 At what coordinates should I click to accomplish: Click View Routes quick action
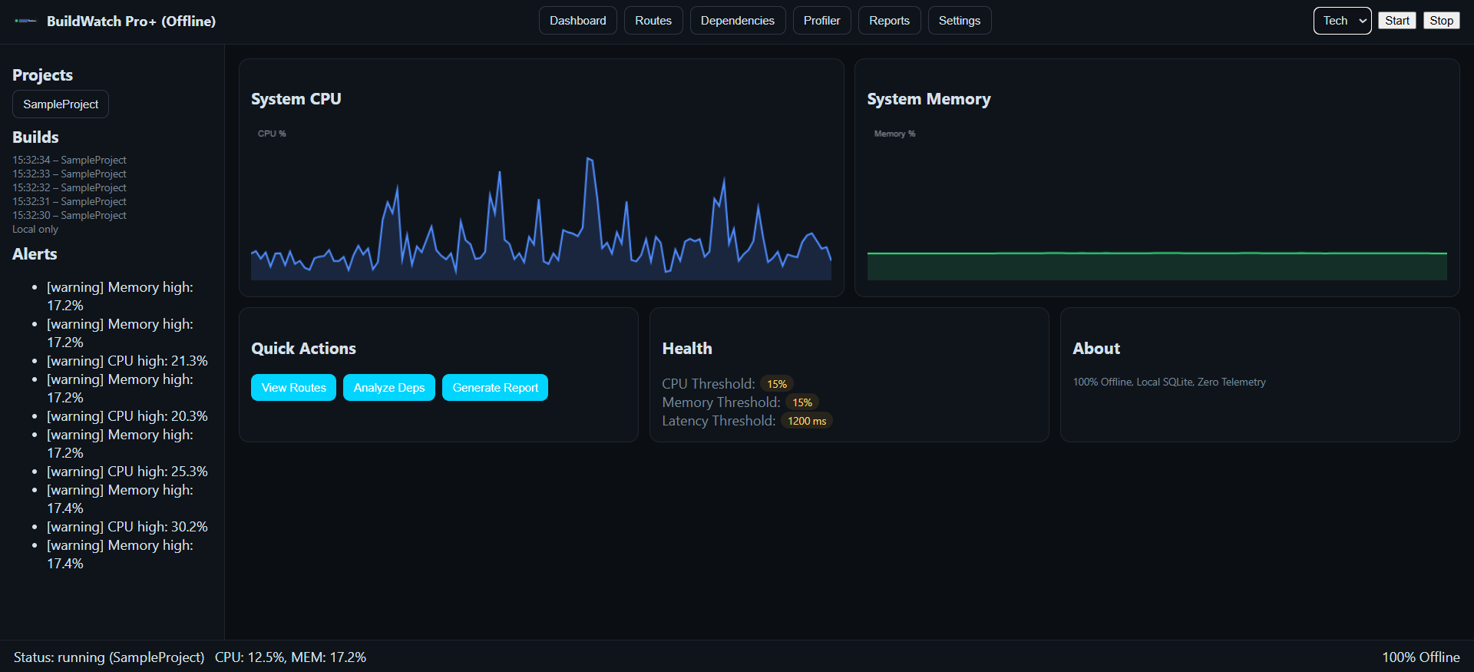coord(293,388)
